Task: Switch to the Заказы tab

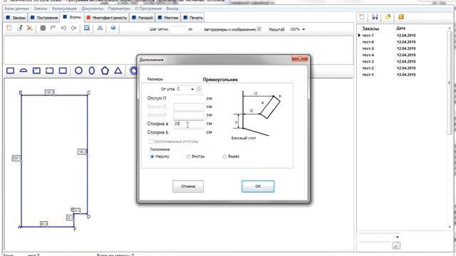Action: [16, 18]
